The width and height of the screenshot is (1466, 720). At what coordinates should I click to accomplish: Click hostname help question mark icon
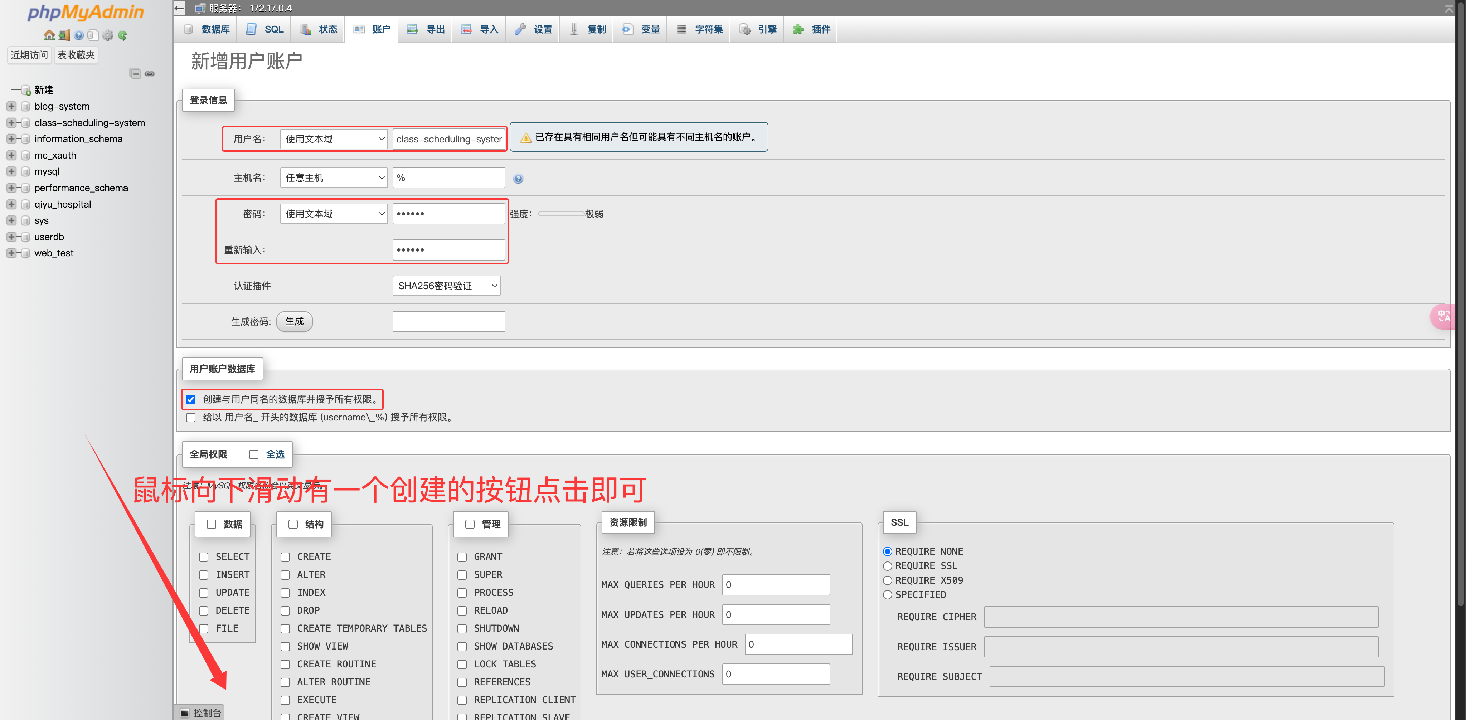click(x=518, y=179)
